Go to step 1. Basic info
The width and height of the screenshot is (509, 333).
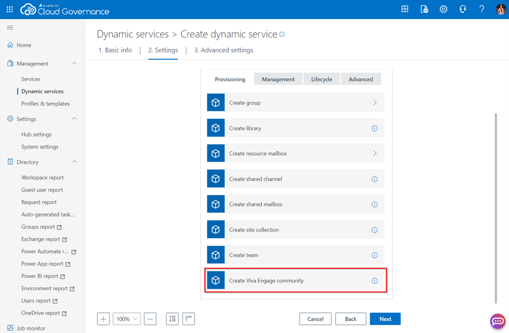tap(115, 50)
